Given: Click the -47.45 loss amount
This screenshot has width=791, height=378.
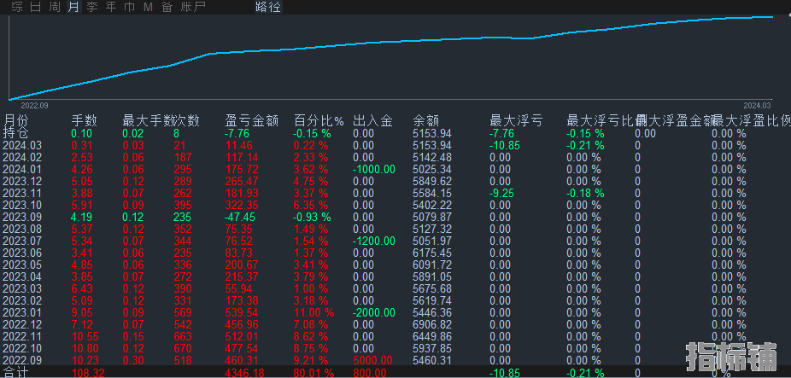Looking at the screenshot, I should (x=240, y=218).
